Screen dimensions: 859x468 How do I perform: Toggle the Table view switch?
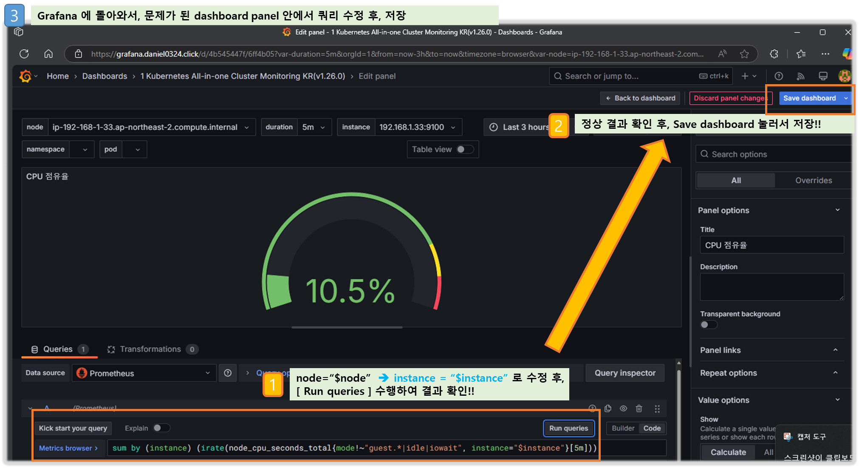click(x=464, y=149)
